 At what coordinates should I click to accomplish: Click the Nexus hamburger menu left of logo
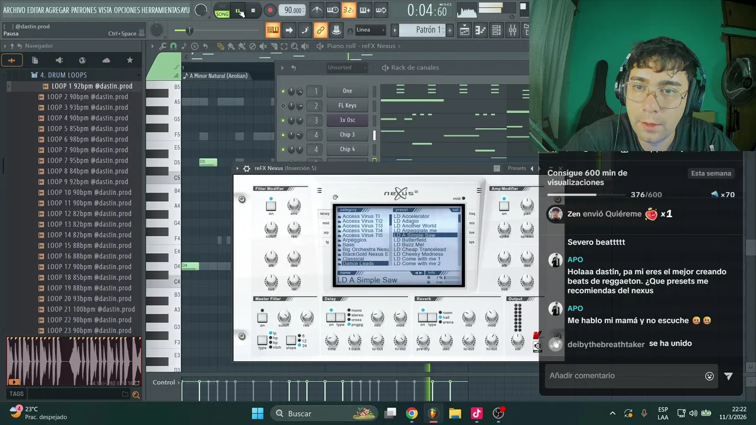coord(319,190)
